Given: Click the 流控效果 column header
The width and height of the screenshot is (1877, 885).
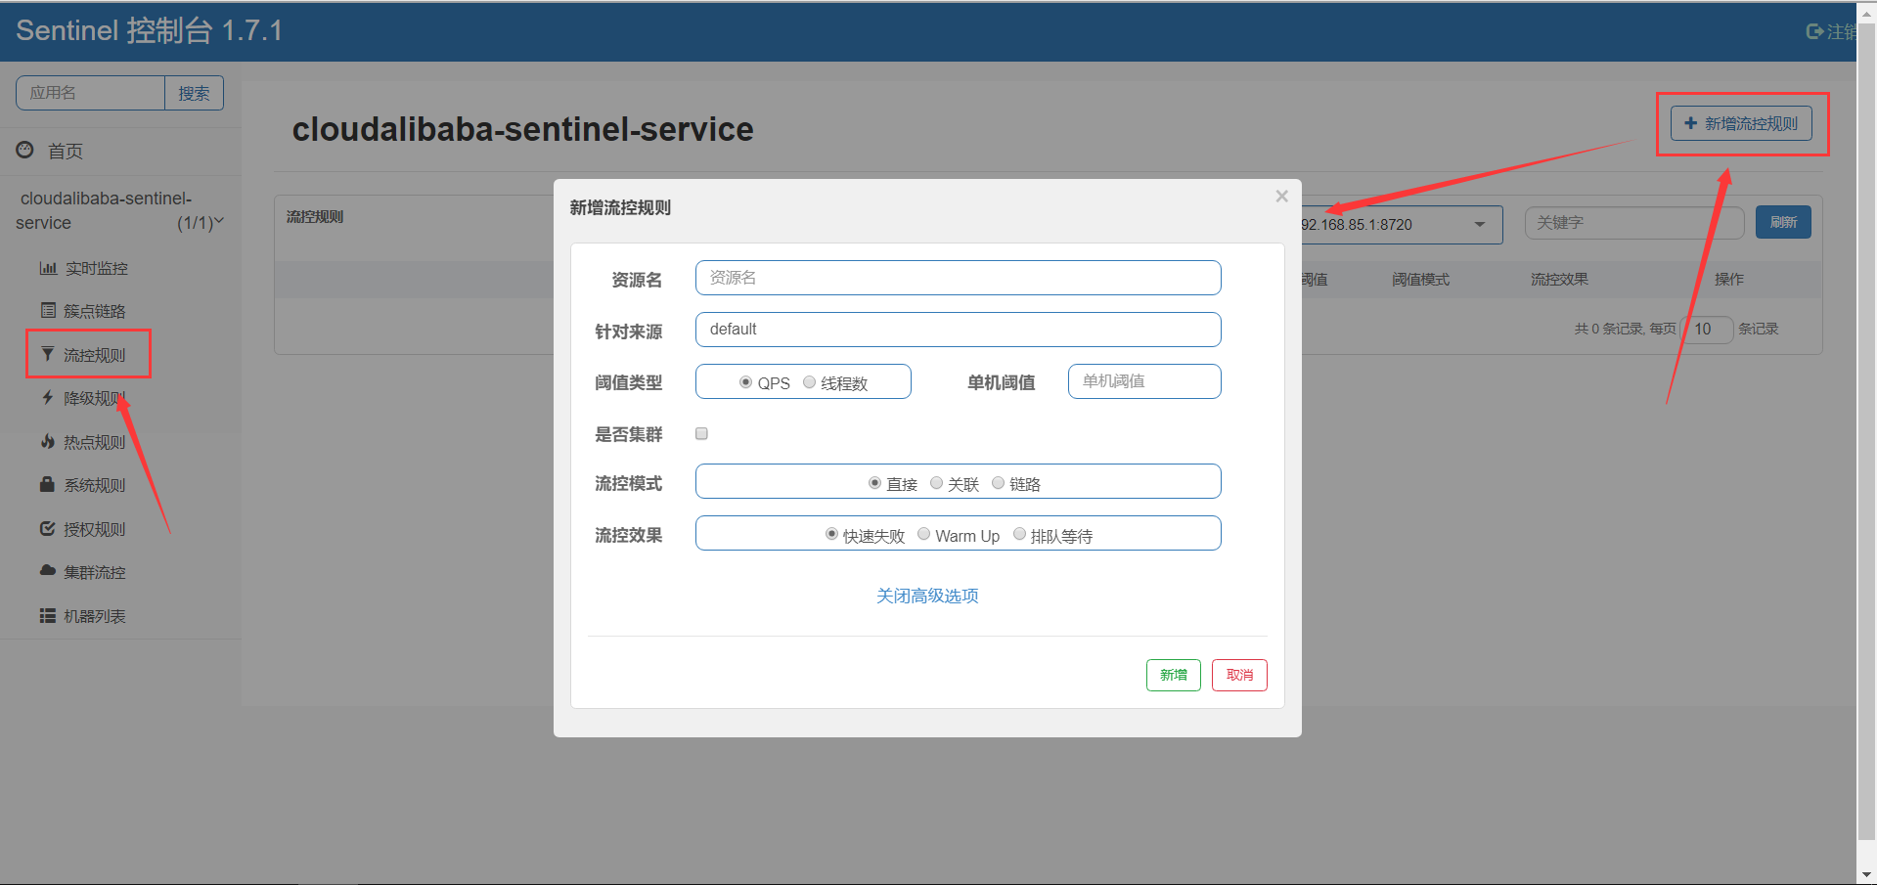Looking at the screenshot, I should (x=1559, y=280).
